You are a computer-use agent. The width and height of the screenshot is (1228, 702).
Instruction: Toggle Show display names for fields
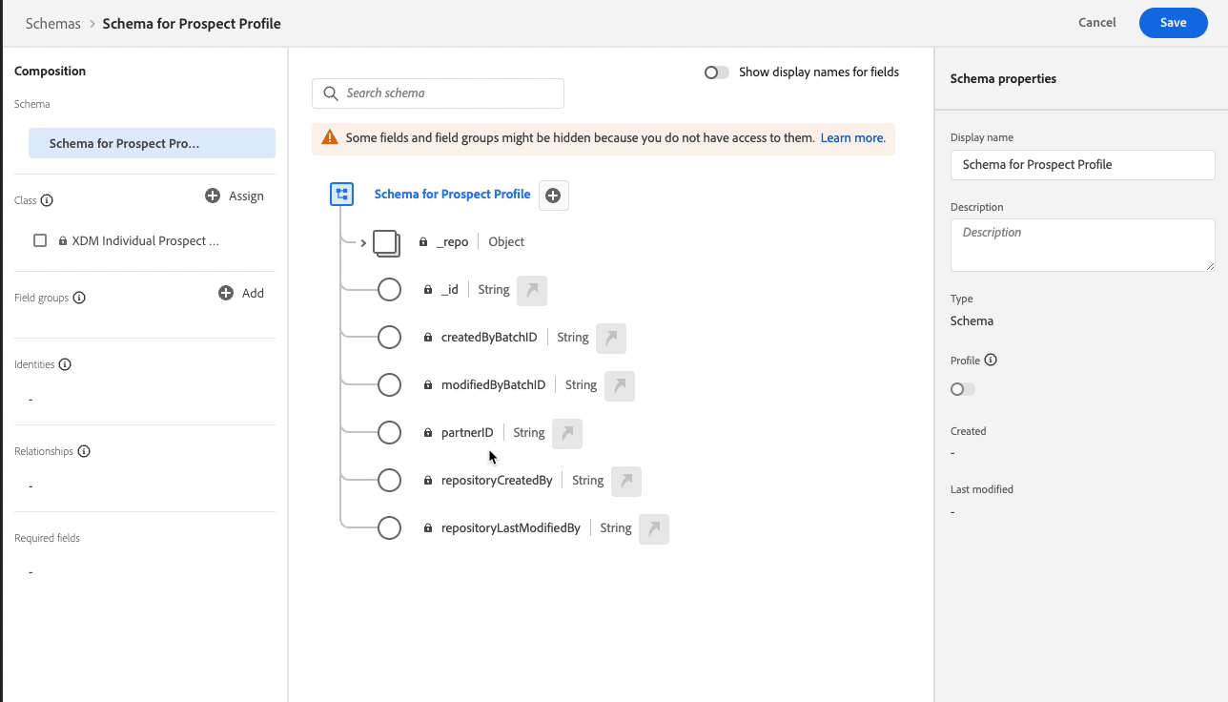pos(716,72)
